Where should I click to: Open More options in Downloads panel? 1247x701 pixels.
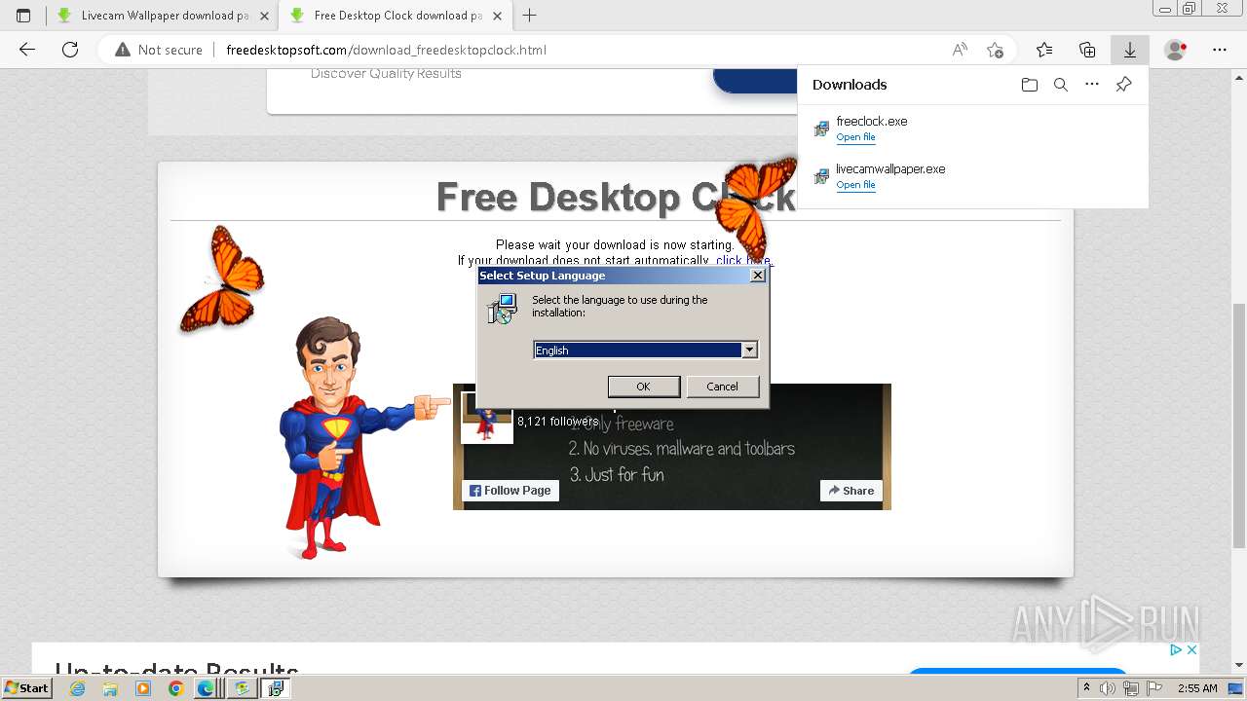(x=1092, y=85)
